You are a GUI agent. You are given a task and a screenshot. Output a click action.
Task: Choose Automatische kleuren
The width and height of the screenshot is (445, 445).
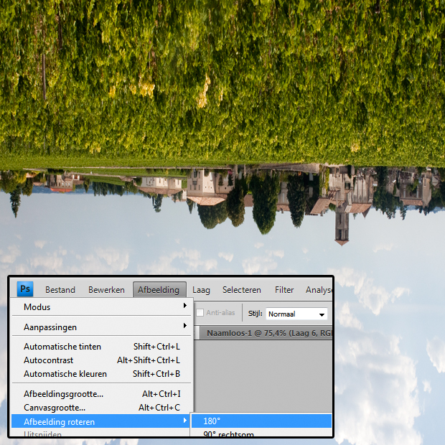(103, 374)
